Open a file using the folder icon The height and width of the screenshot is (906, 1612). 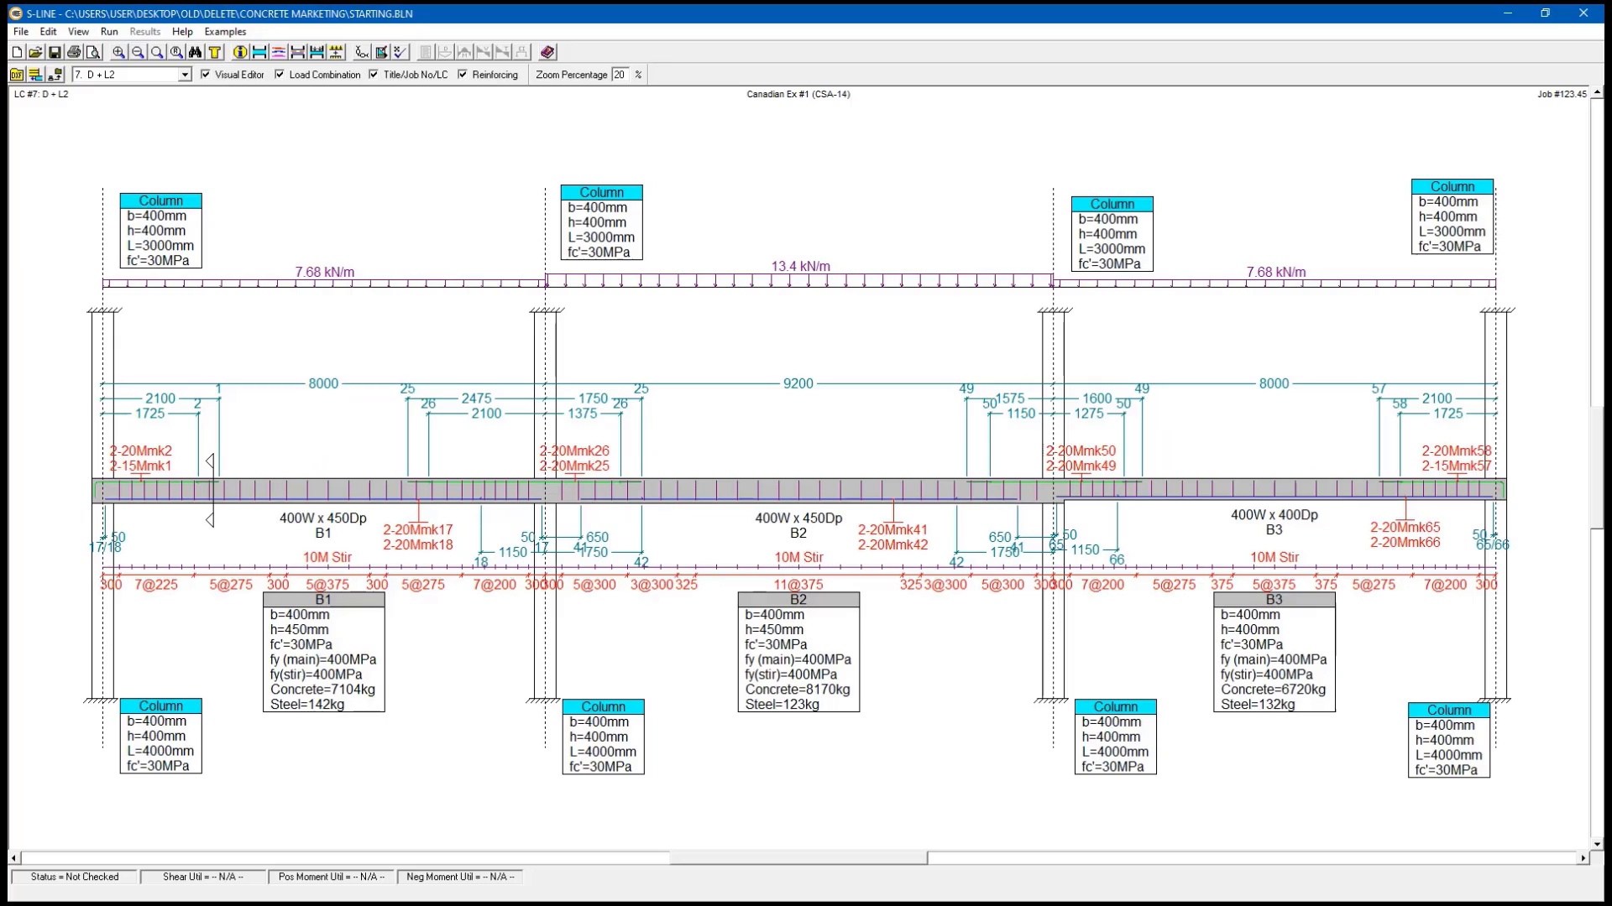[35, 52]
